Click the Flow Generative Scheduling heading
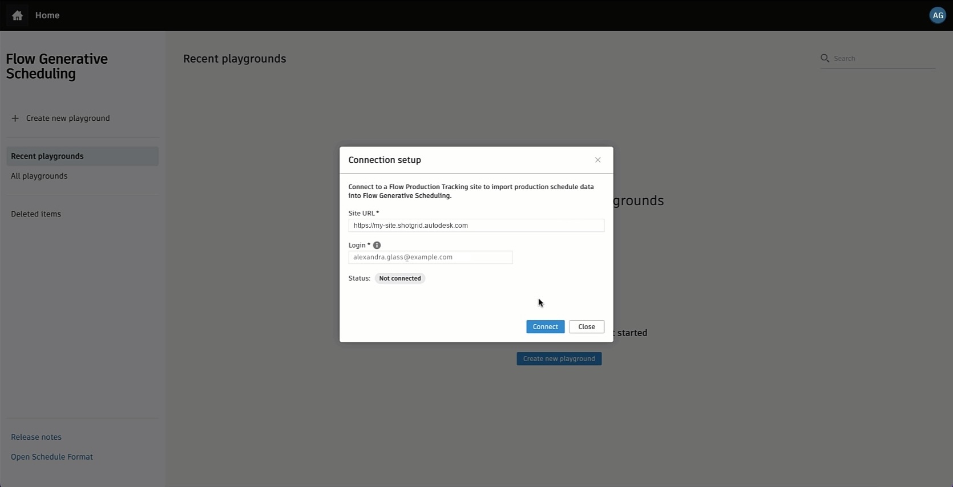The width and height of the screenshot is (953, 487). point(56,66)
